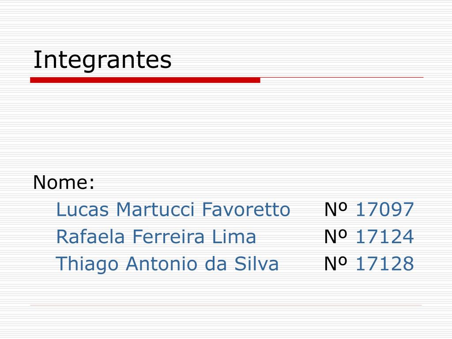Click the number 17097
This screenshot has height=339, width=452.
(x=385, y=209)
